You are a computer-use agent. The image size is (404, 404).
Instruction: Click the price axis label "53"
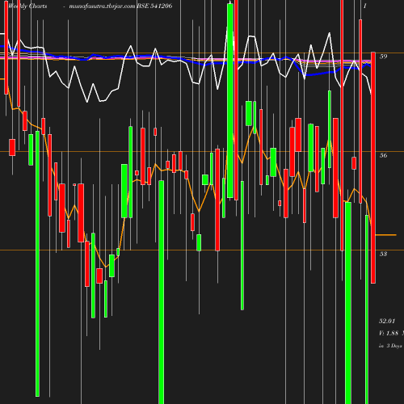[383, 254]
